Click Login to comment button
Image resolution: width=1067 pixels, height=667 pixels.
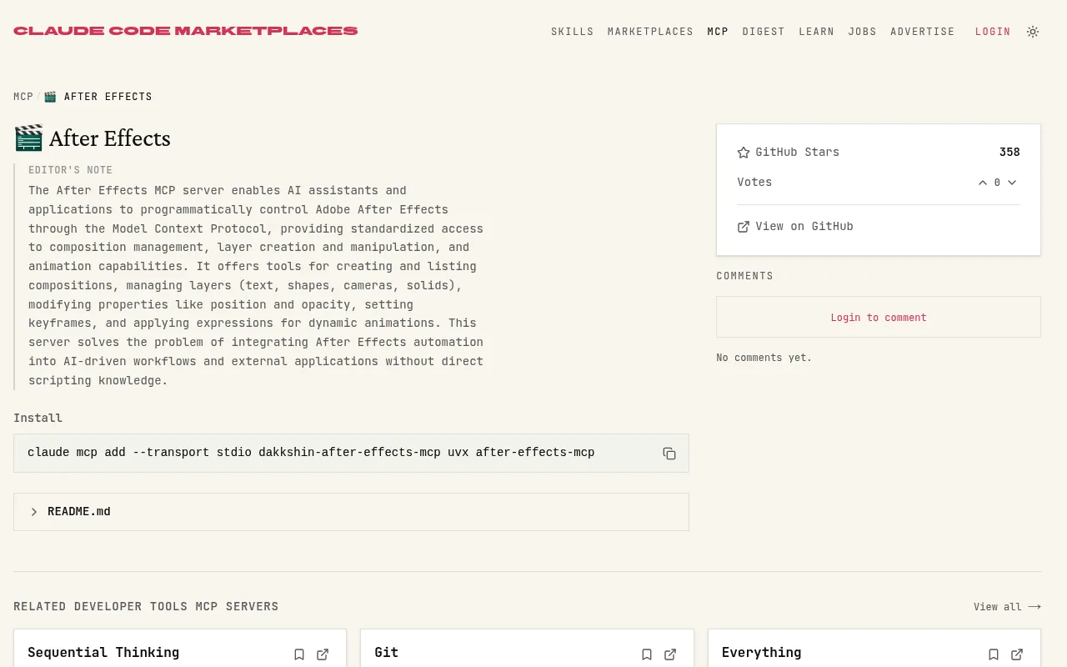(x=879, y=318)
